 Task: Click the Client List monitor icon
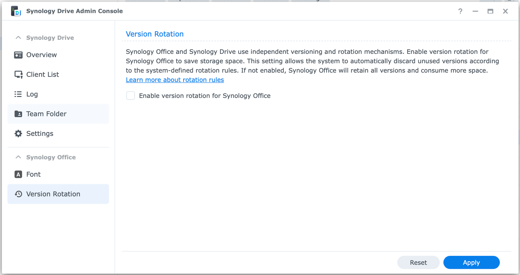tap(18, 75)
